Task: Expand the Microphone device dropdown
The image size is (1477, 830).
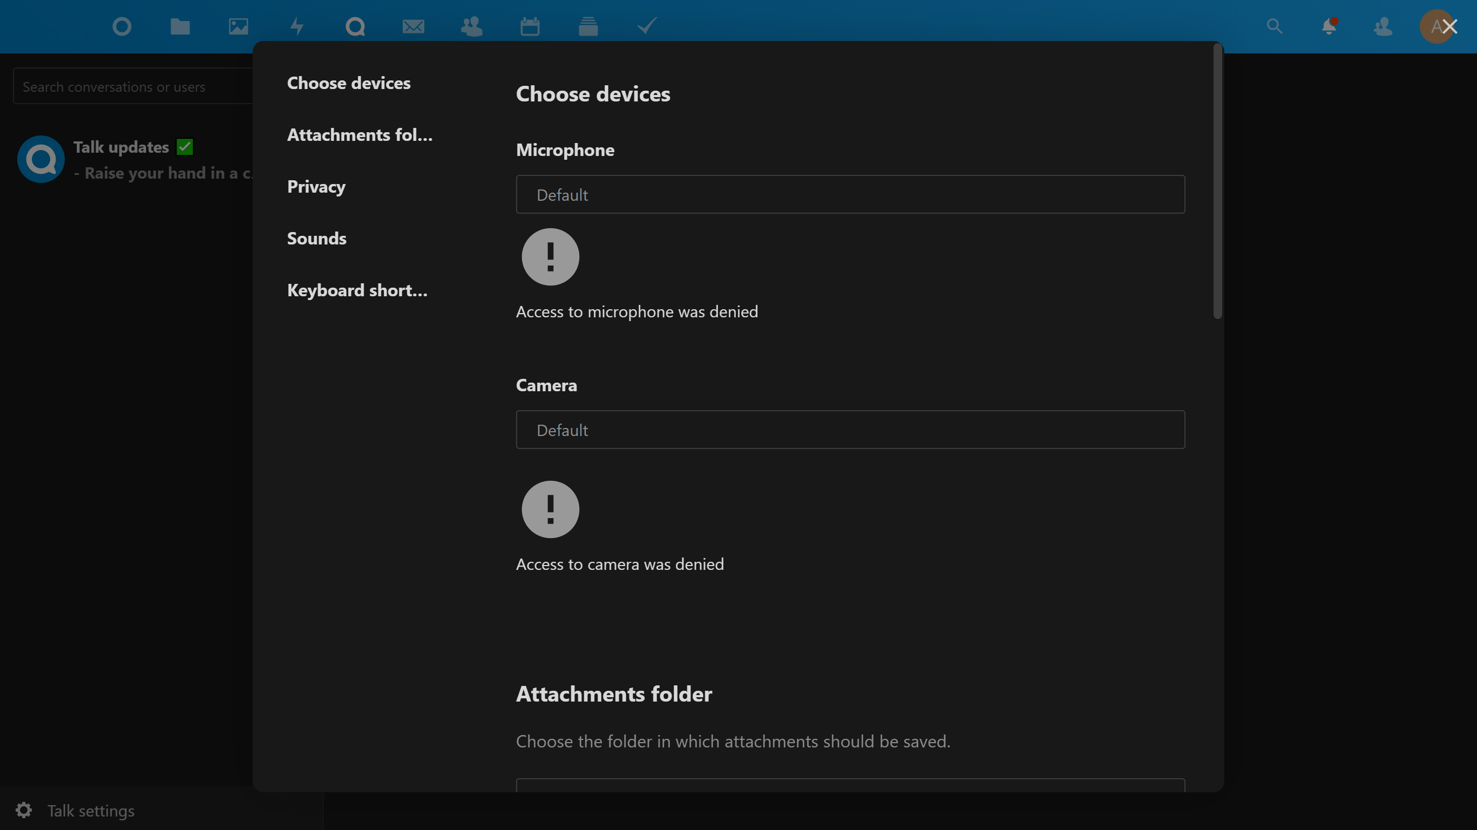Action: [x=850, y=194]
